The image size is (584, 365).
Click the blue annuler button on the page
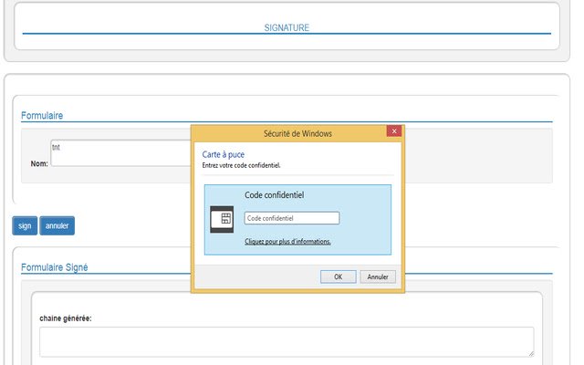pos(57,225)
